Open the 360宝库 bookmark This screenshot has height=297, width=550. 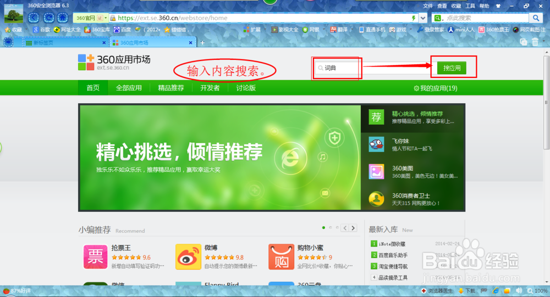click(x=97, y=30)
